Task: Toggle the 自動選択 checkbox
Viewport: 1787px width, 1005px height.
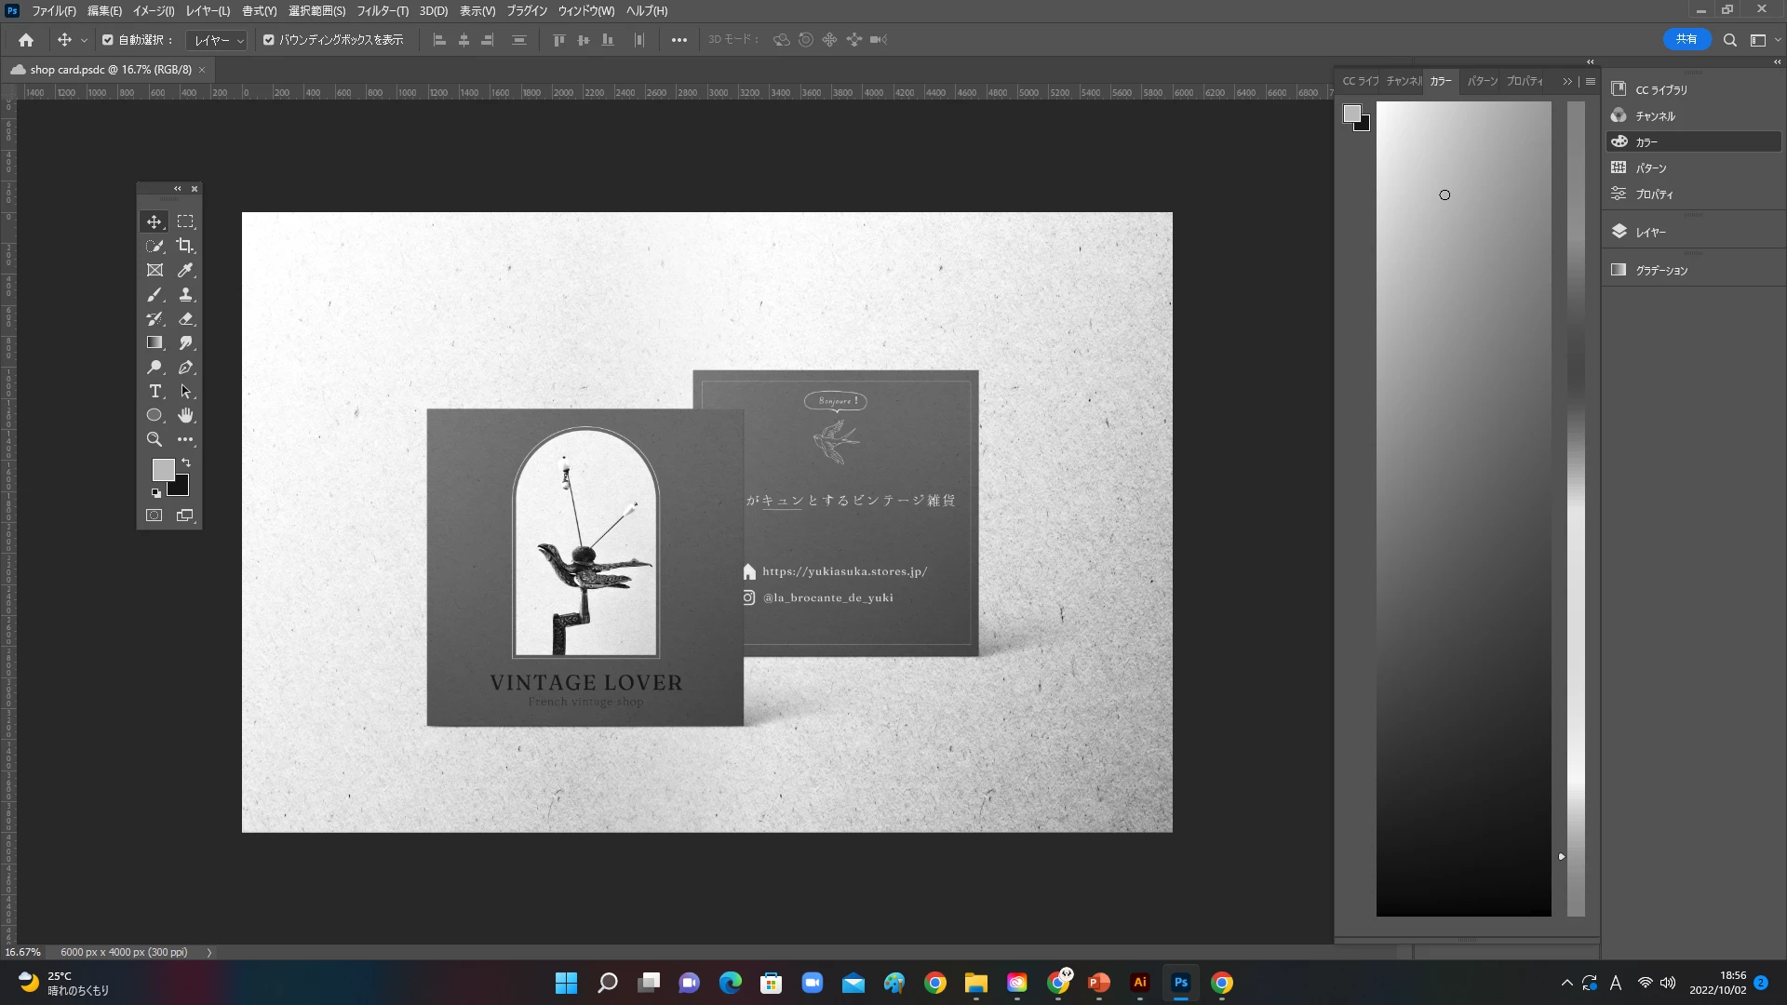Action: (x=108, y=40)
